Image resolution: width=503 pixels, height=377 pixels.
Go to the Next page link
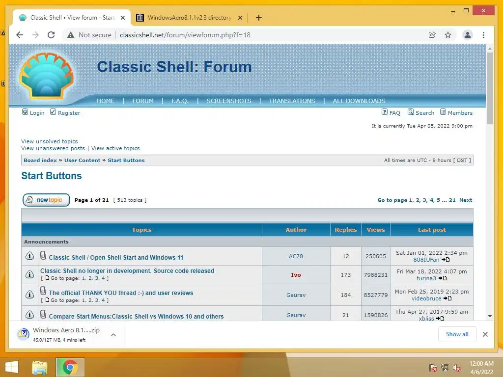[466, 200]
